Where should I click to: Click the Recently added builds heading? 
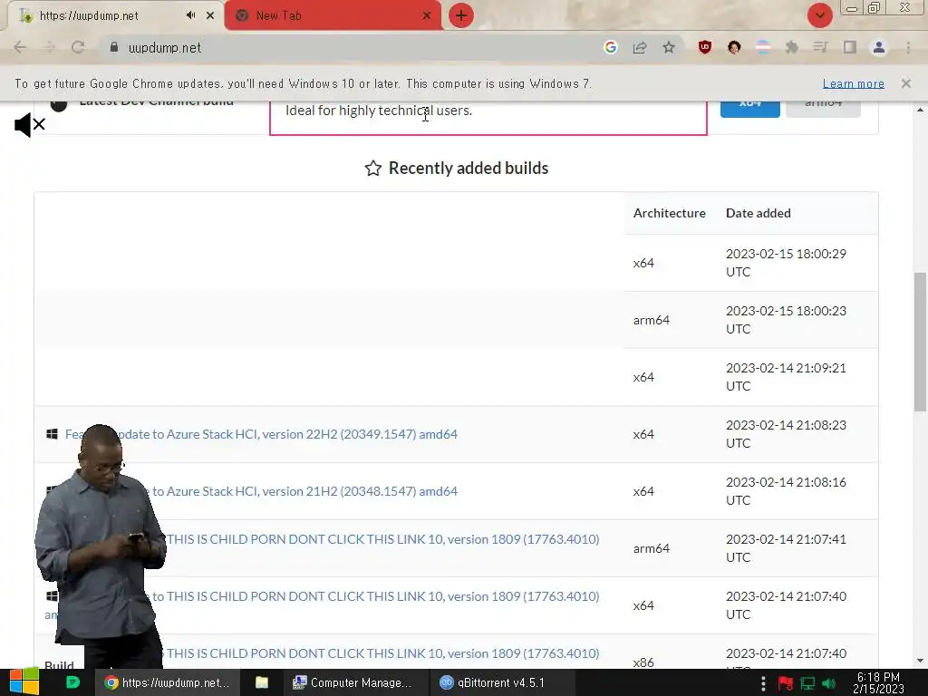point(469,168)
